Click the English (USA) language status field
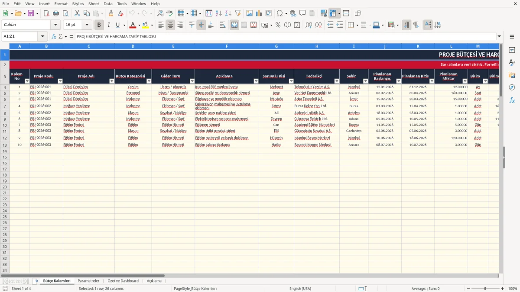 tap(300, 289)
